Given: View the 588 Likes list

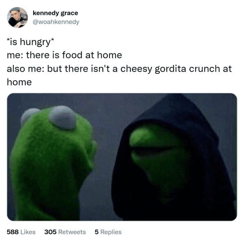Looking at the screenshot, I should pos(21,232).
